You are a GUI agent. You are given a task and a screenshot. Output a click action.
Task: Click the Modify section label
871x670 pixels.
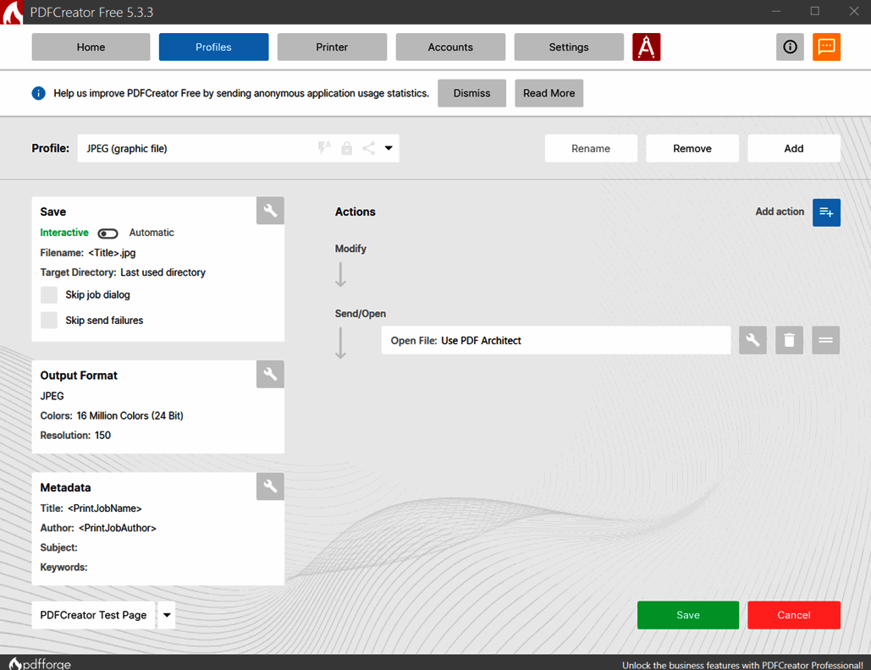[350, 249]
